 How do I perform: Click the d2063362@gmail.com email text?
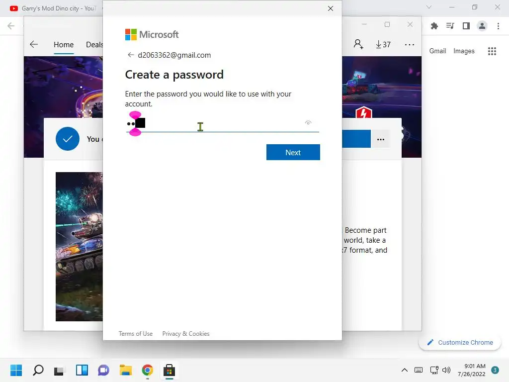[x=174, y=55]
